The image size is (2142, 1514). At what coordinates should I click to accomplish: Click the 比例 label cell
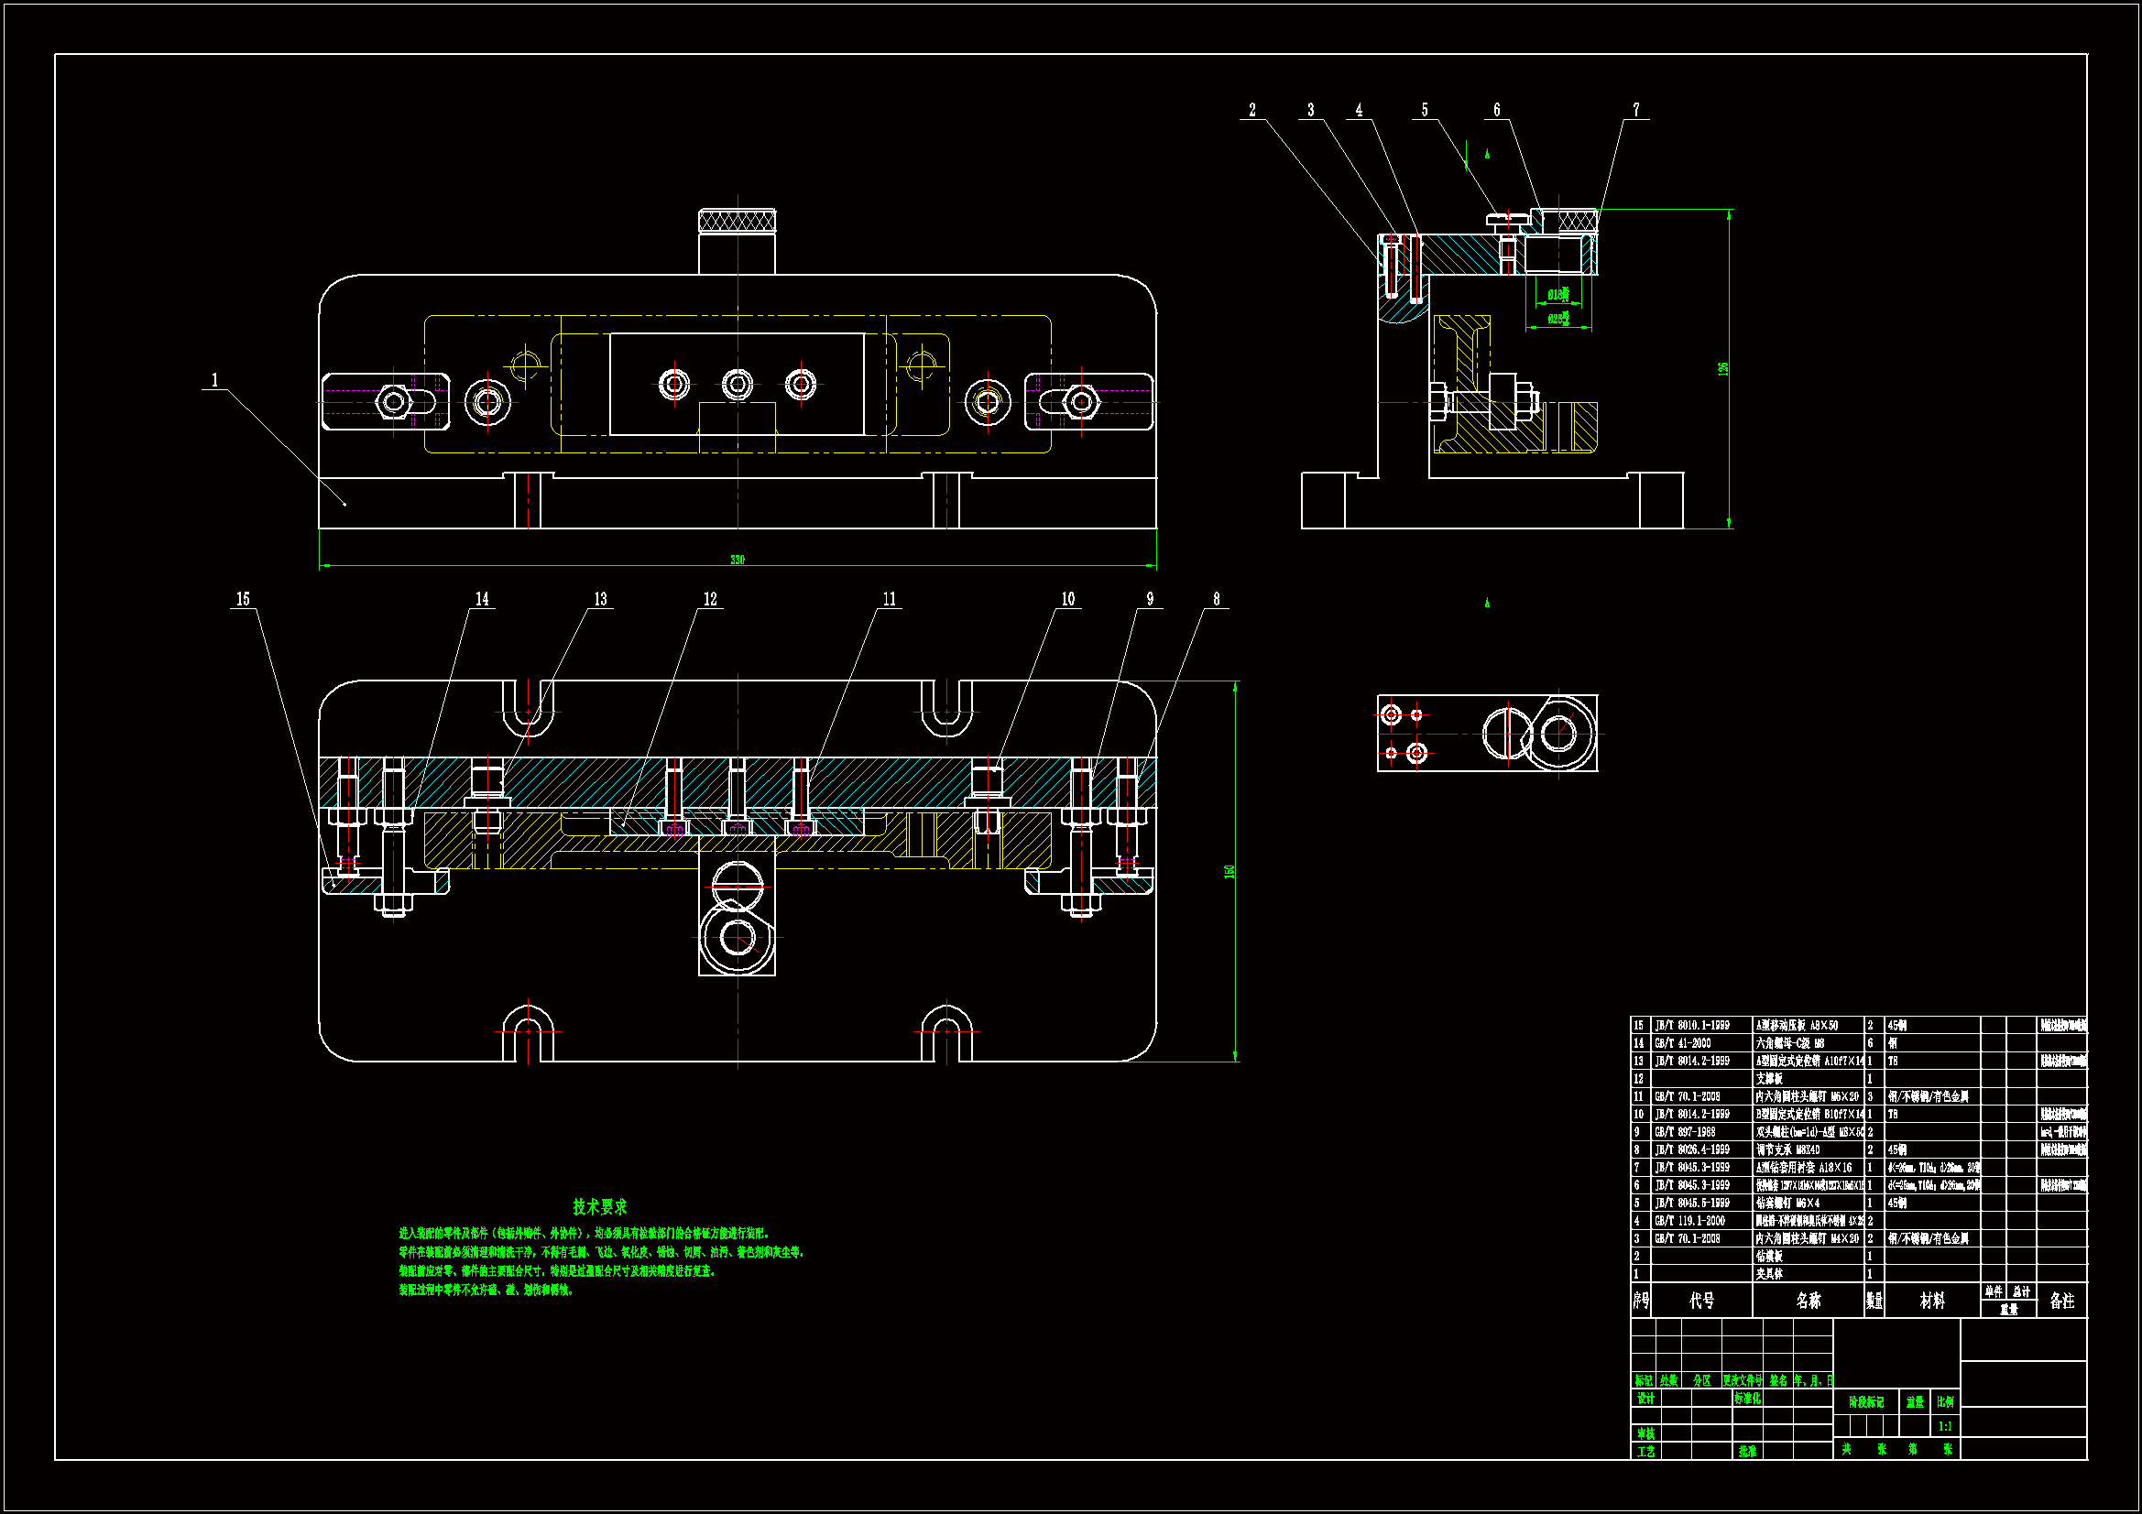point(1945,1402)
